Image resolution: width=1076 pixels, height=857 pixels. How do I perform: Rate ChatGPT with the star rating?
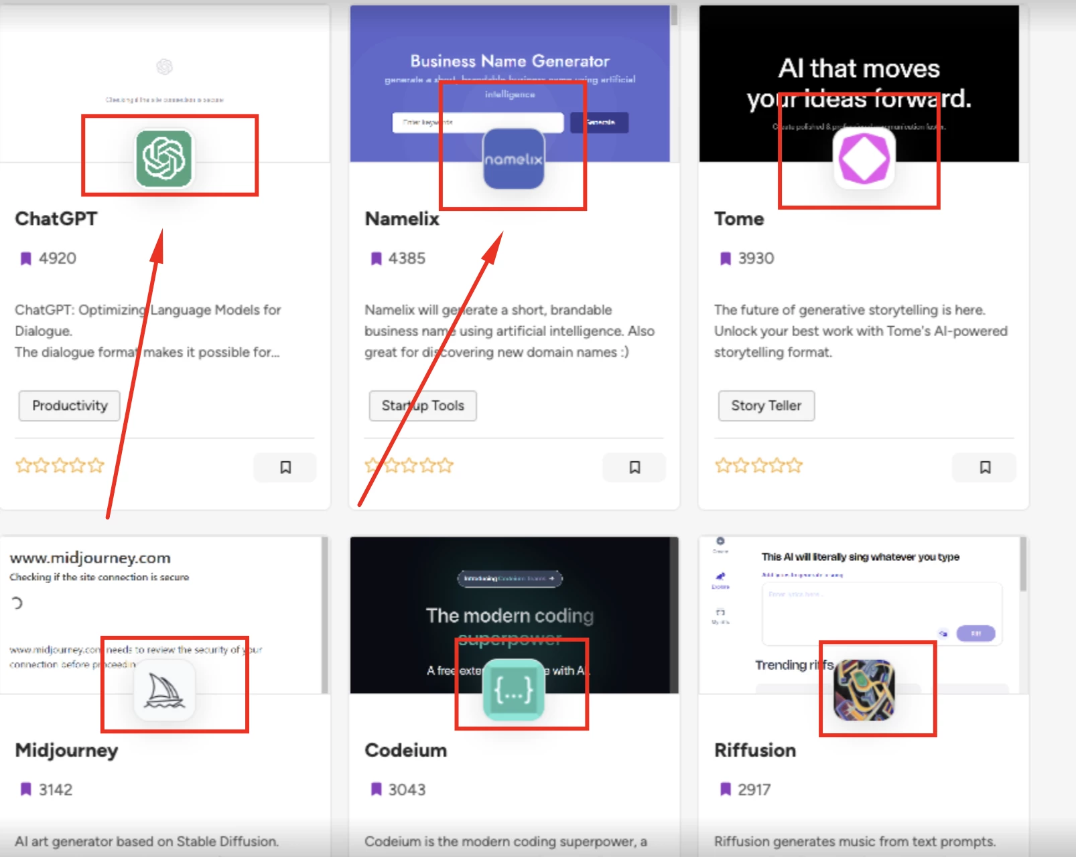[60, 465]
